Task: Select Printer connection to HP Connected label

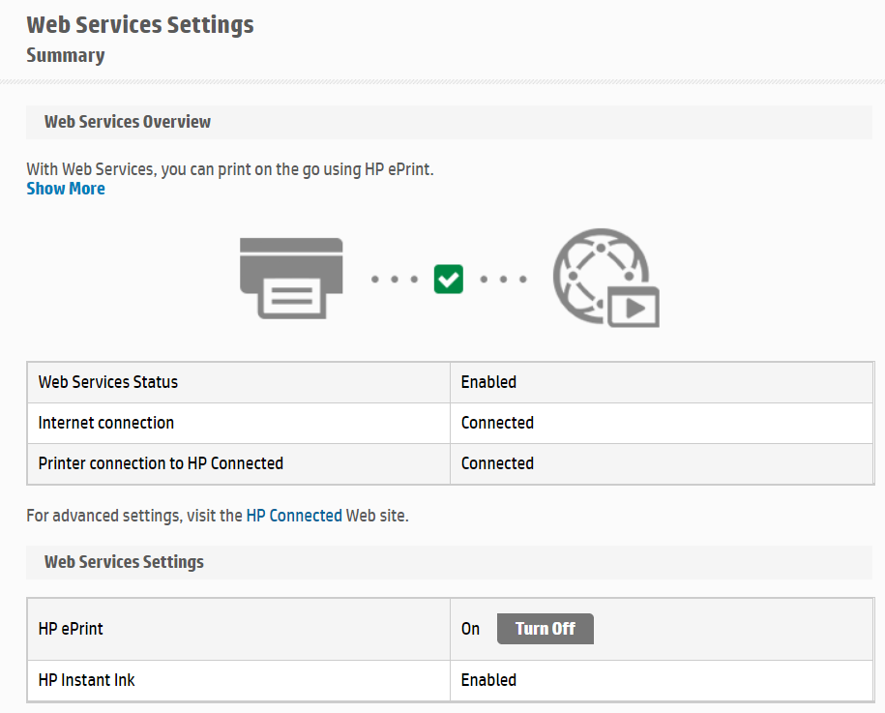Action: pos(161,463)
